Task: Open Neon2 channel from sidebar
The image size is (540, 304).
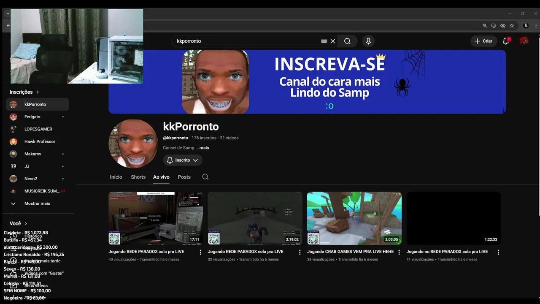Action: coord(38,179)
